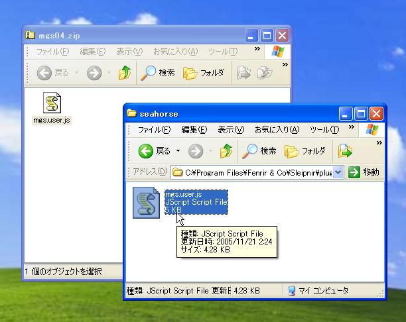The height and width of the screenshot is (322, 406).
Task: Select mgs.user.js script icon in mgs04.zip window
Action: 52,103
